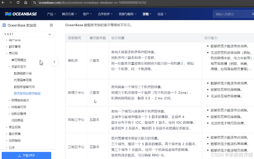Click the browser back arrow
The height and width of the screenshot is (159, 254).
point(3,3)
